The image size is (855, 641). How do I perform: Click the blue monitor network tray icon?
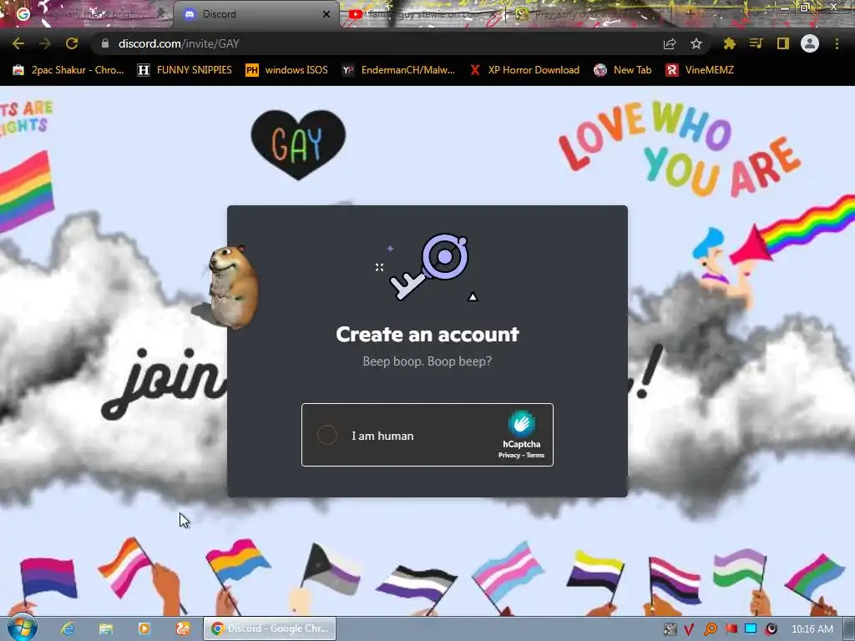(x=751, y=629)
